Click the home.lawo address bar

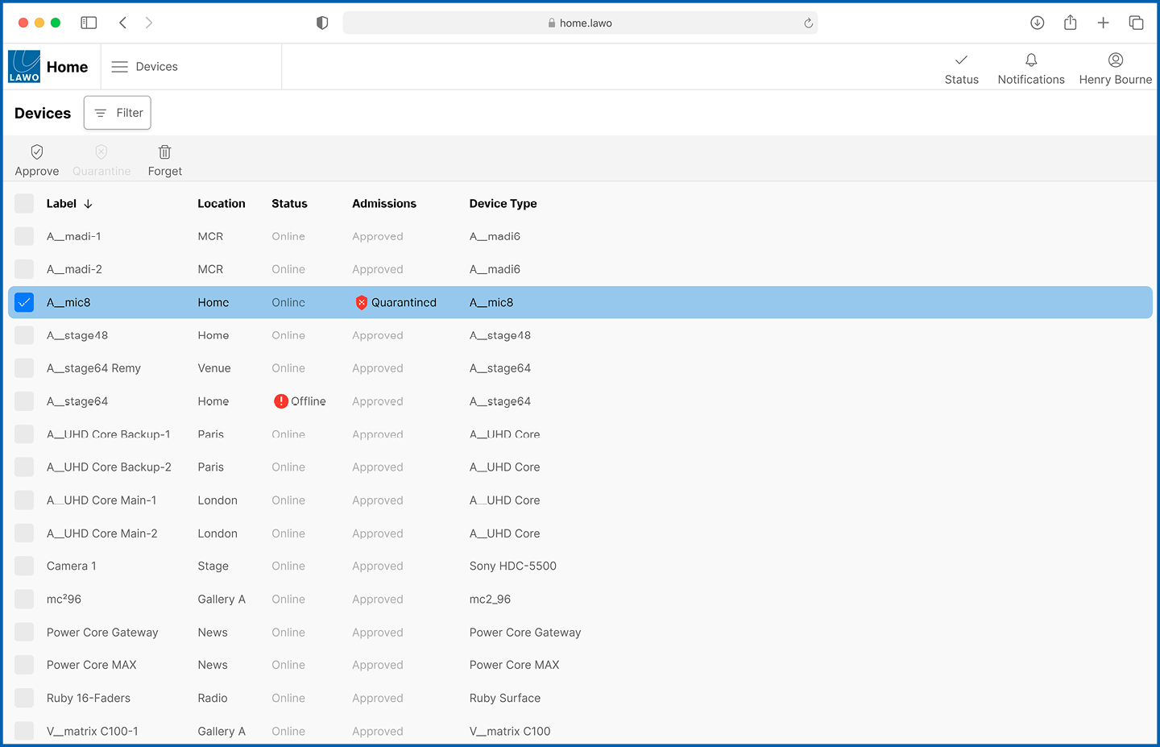coord(580,23)
